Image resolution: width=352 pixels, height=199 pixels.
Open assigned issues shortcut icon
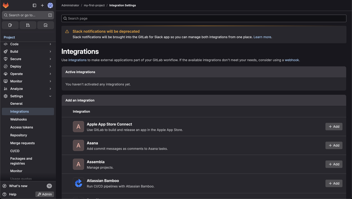pyautogui.click(x=10, y=25)
